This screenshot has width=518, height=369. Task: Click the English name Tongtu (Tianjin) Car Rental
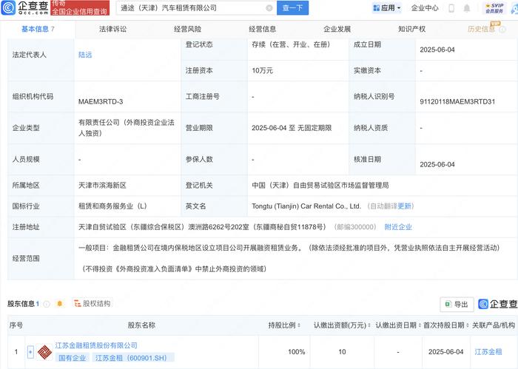click(306, 206)
